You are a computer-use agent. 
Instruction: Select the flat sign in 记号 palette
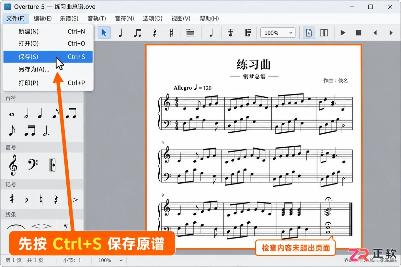click(26, 199)
